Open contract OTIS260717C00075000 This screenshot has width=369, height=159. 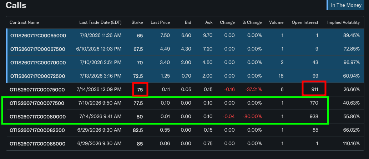[37, 90]
